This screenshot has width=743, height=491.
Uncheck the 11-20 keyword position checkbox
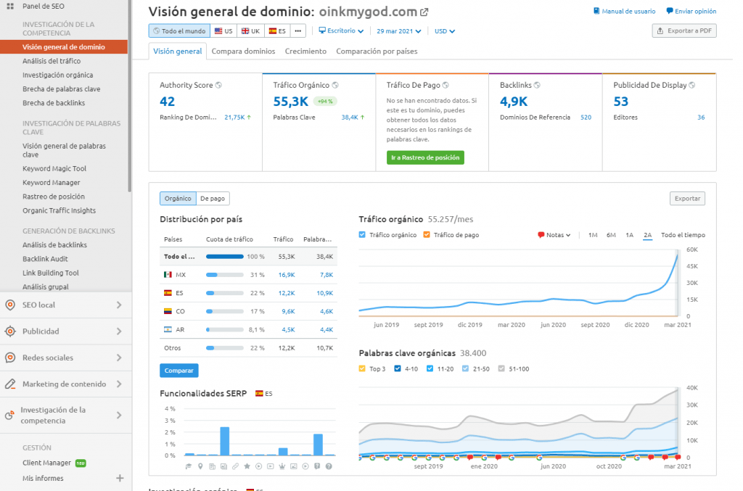(x=428, y=368)
